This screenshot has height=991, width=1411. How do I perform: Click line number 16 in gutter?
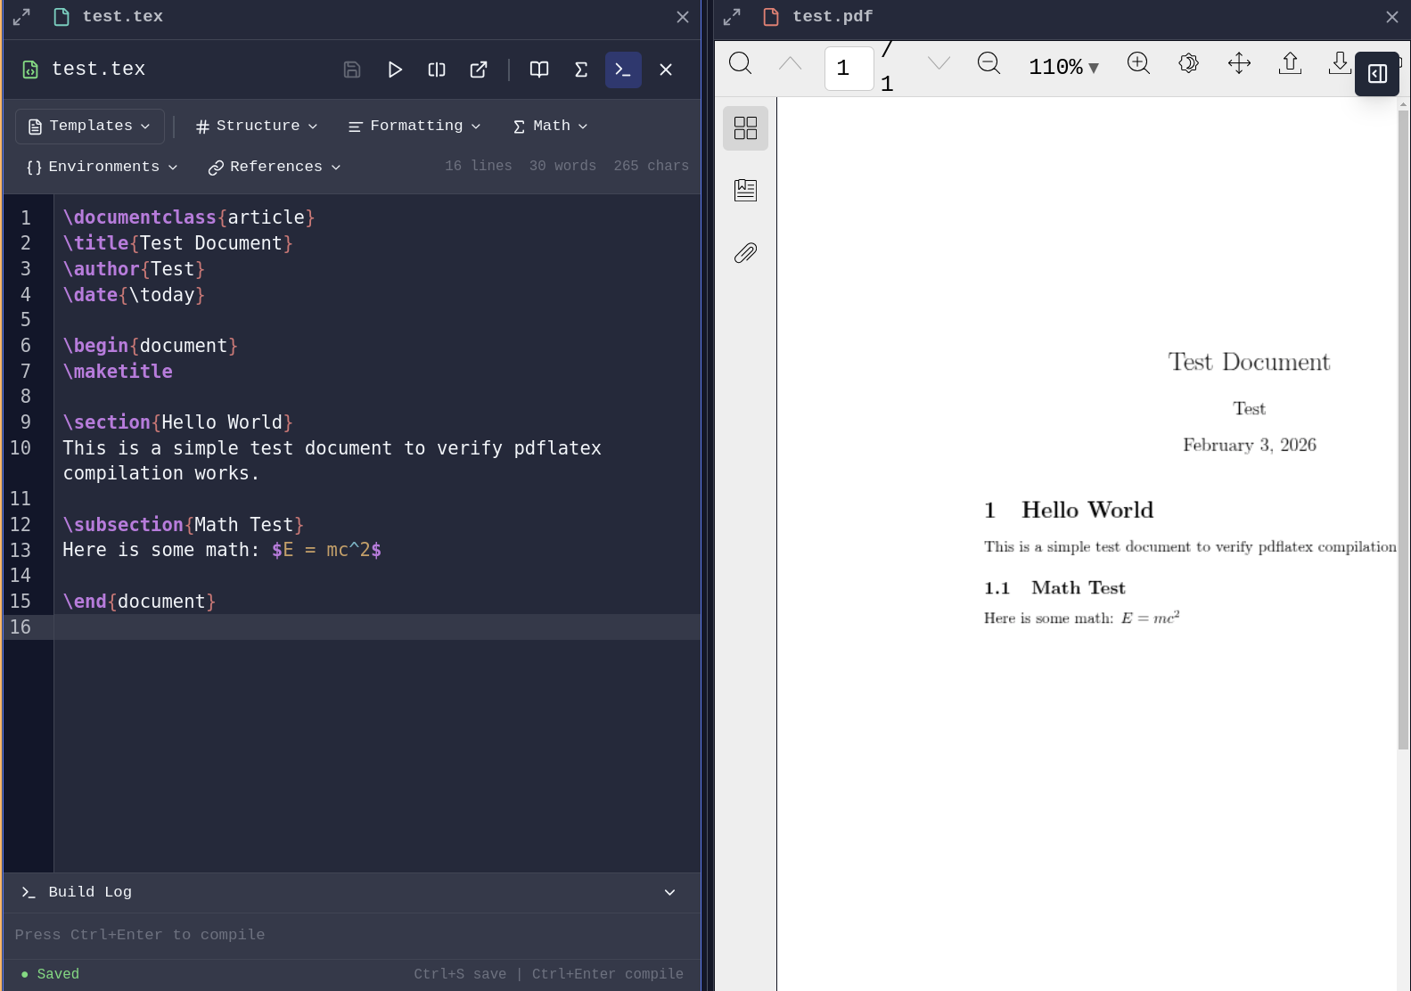click(21, 627)
